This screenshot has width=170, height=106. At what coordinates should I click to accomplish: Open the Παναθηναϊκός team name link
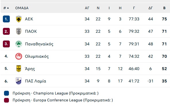[39, 44]
